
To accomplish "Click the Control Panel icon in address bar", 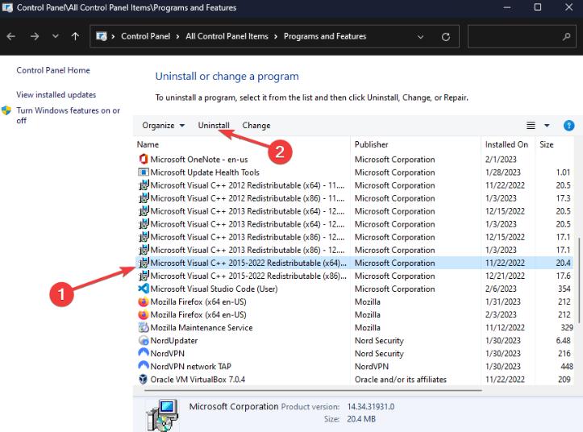I will (x=102, y=36).
